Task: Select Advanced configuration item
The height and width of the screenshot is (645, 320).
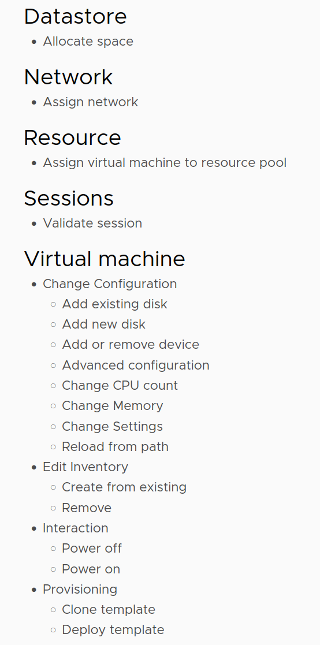Action: click(135, 366)
